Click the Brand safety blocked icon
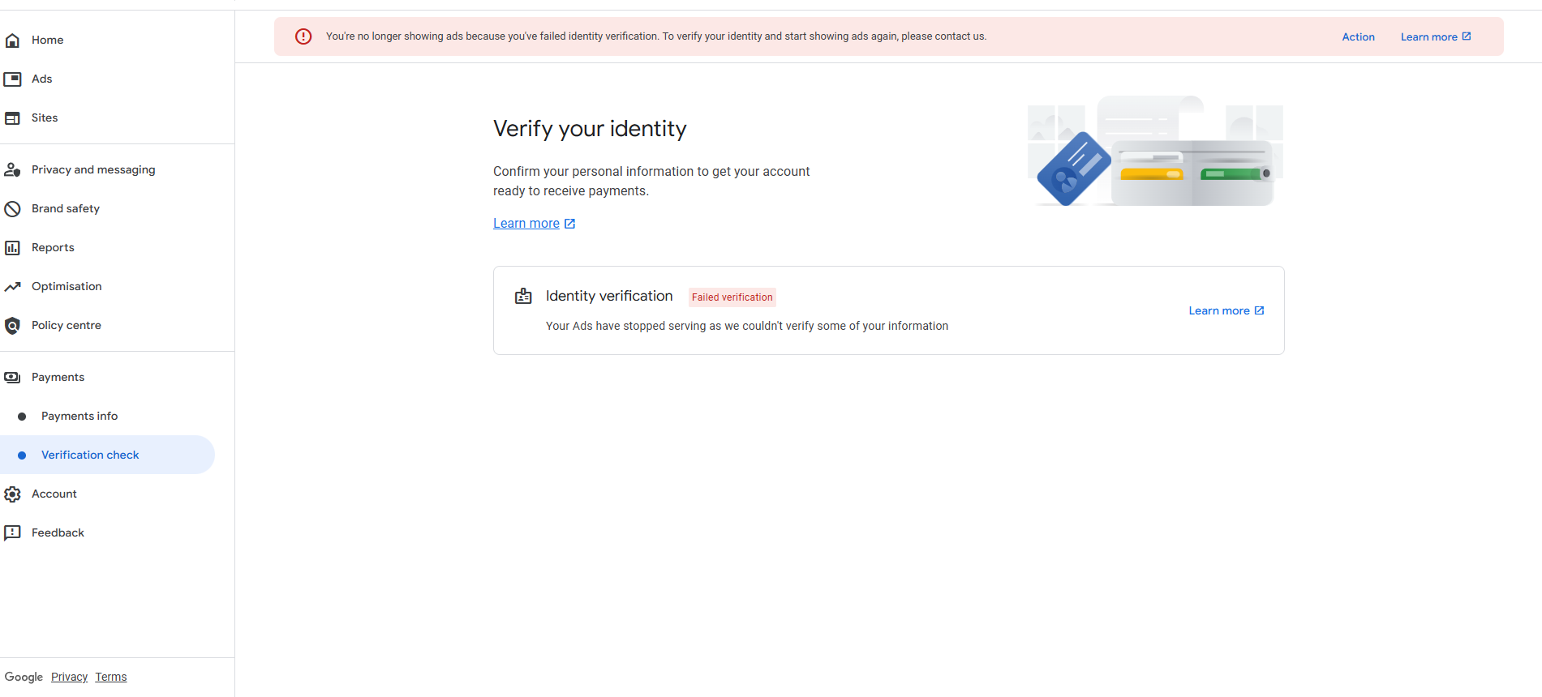 click(12, 208)
